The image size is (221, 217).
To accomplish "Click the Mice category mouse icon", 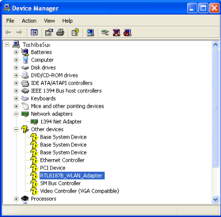I will coord(25,106).
